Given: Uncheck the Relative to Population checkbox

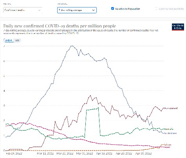Looking at the screenshot, I should click(x=112, y=9).
